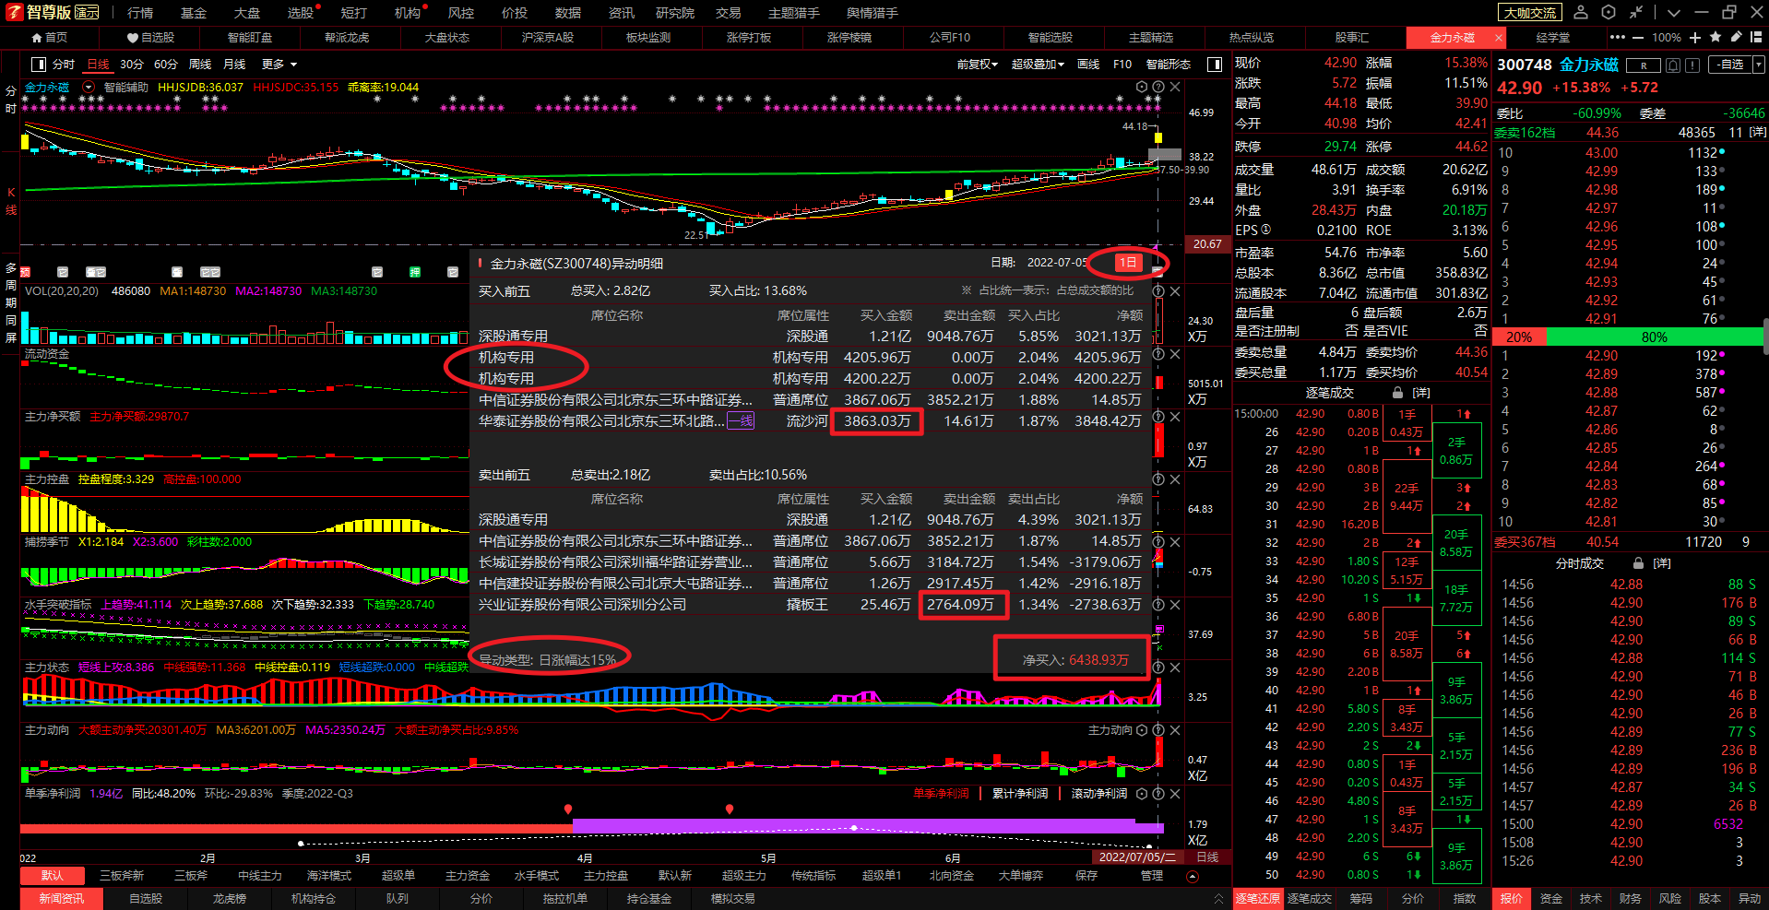Toggle the right side panel icon after 智能形态
The width and height of the screenshot is (1769, 910).
pyautogui.click(x=1215, y=65)
